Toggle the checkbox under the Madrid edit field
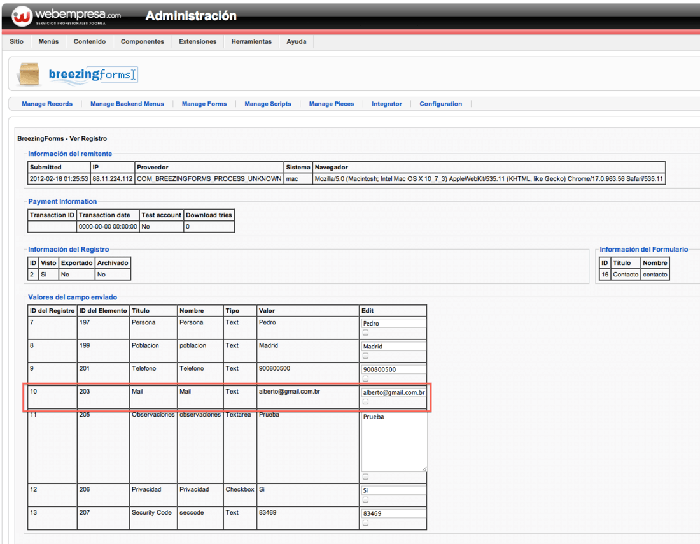700x544 pixels. tap(366, 356)
